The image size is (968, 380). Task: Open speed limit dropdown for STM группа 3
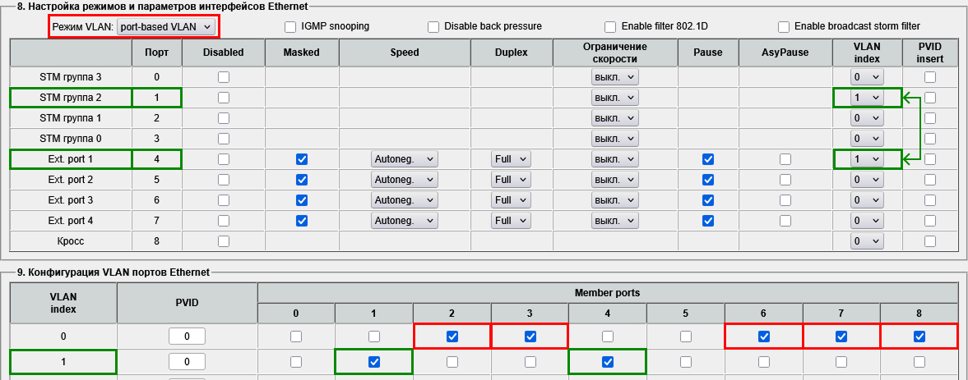tap(615, 77)
